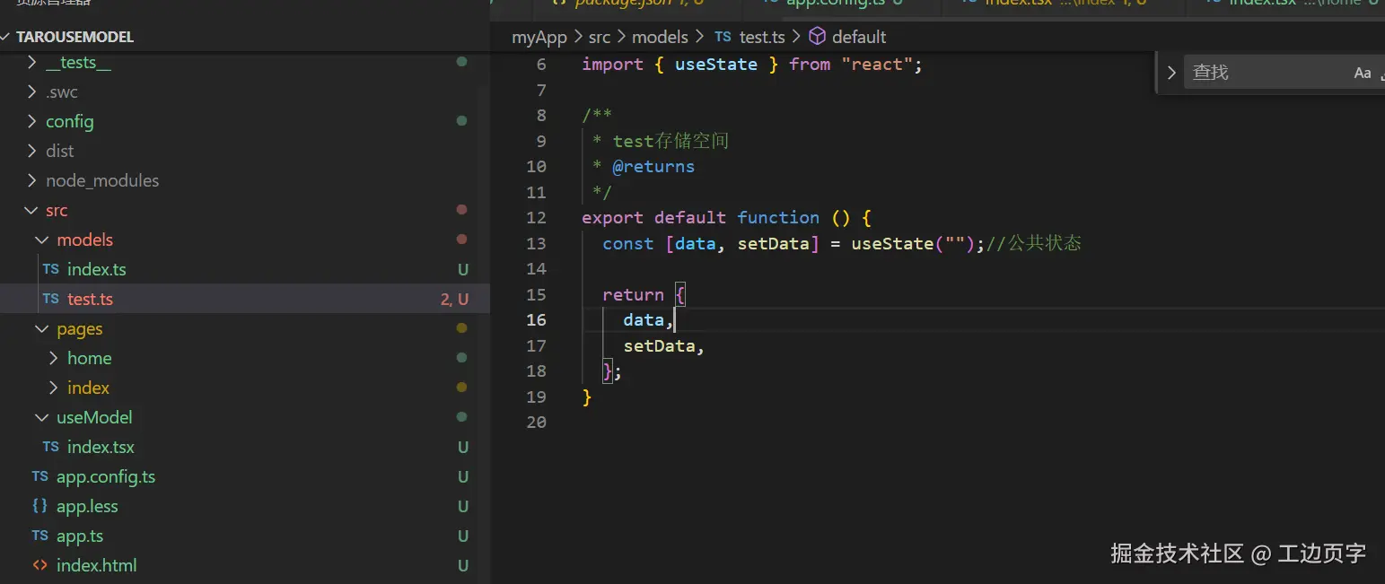
Task: Click the TS icon beside app.ts
Action: tap(40, 536)
